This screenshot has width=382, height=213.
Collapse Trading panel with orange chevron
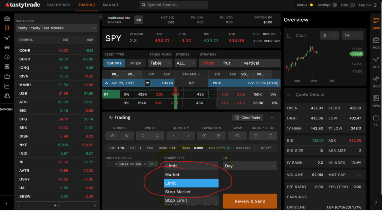point(272,117)
